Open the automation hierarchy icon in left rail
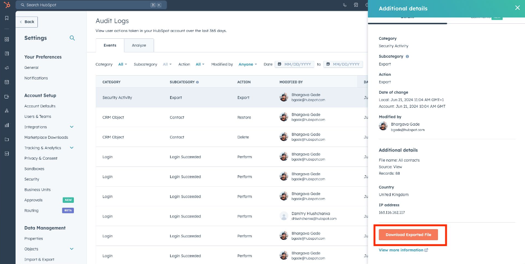This screenshot has width=525, height=264. coord(7,111)
